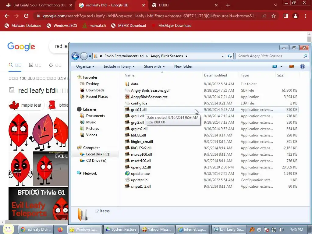Refresh the Explorer folder view
Image resolution: width=312 pixels, height=234 pixels.
tap(230, 56)
